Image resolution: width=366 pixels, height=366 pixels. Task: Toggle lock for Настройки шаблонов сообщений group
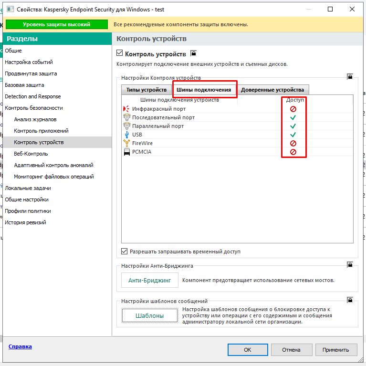(350, 300)
